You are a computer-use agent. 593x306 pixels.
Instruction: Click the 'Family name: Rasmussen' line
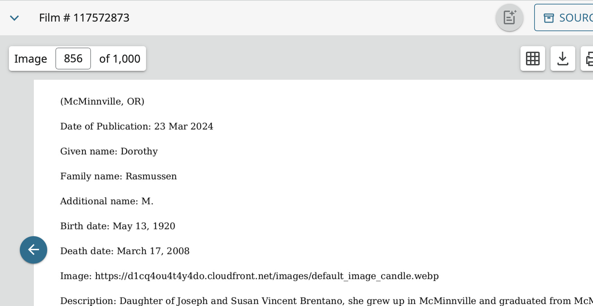click(x=119, y=176)
